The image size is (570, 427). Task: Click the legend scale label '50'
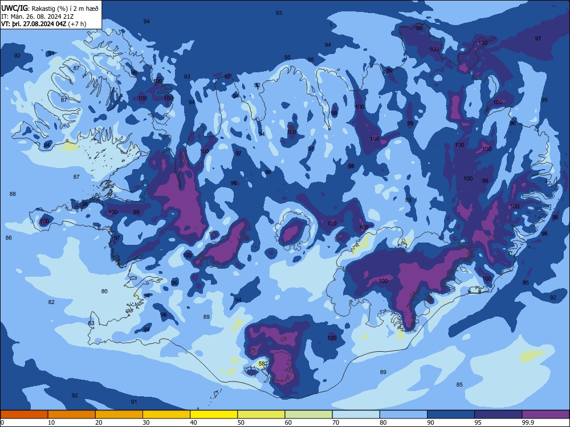click(241, 422)
